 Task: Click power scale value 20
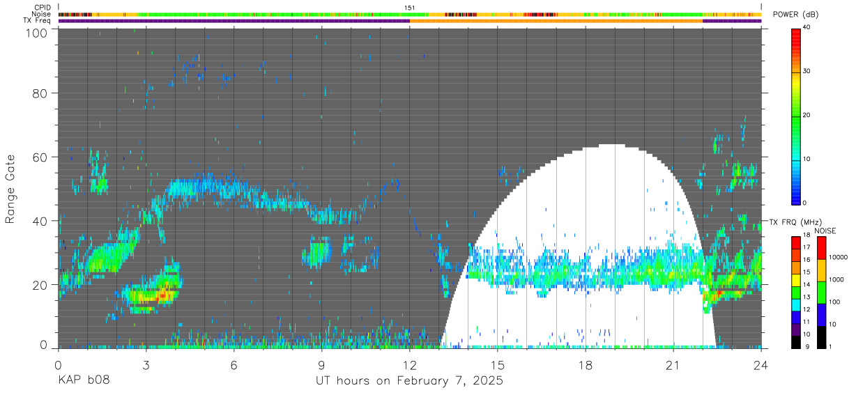(807, 116)
